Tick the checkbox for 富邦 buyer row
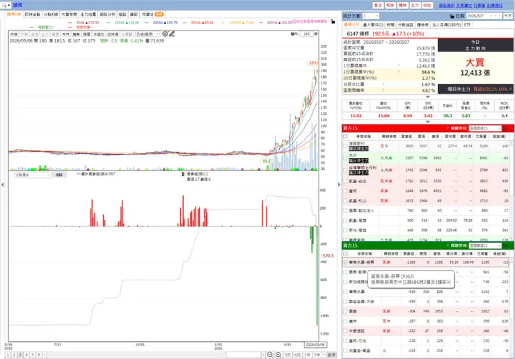The image size is (515, 359). click(345, 191)
